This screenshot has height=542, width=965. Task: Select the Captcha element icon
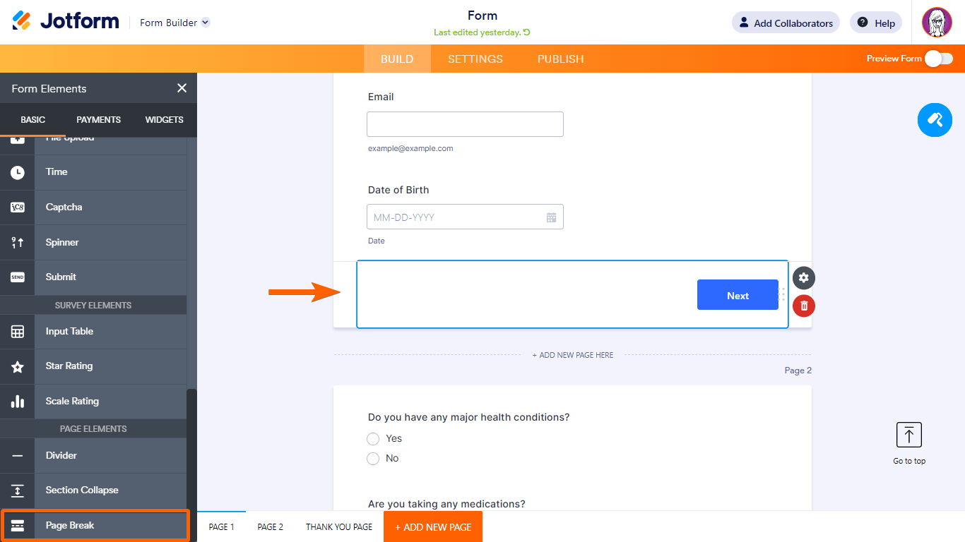pos(18,207)
